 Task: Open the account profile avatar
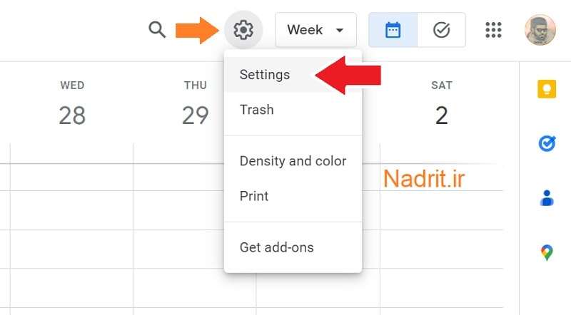coord(540,30)
